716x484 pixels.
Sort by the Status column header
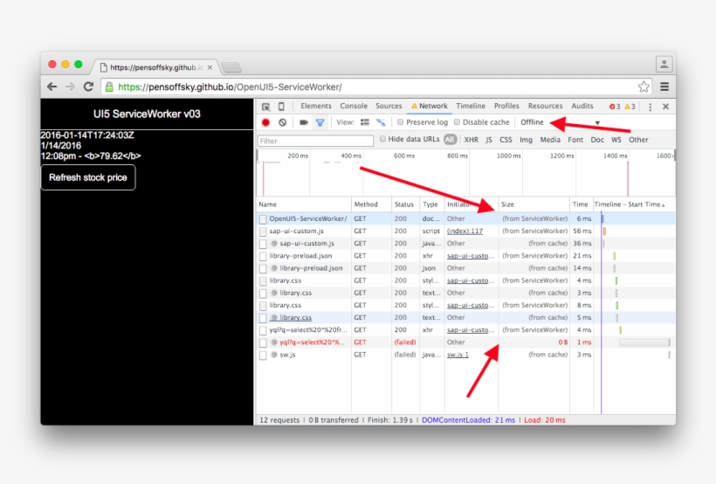point(405,204)
